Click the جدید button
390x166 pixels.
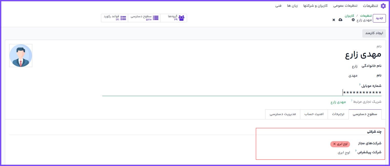(379, 18)
